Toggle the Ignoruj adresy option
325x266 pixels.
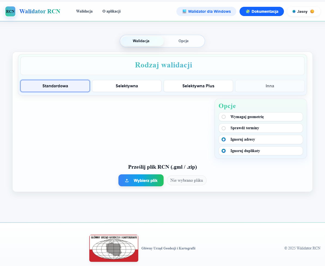click(x=224, y=140)
